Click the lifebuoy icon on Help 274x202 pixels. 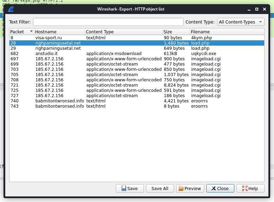tap(245, 188)
